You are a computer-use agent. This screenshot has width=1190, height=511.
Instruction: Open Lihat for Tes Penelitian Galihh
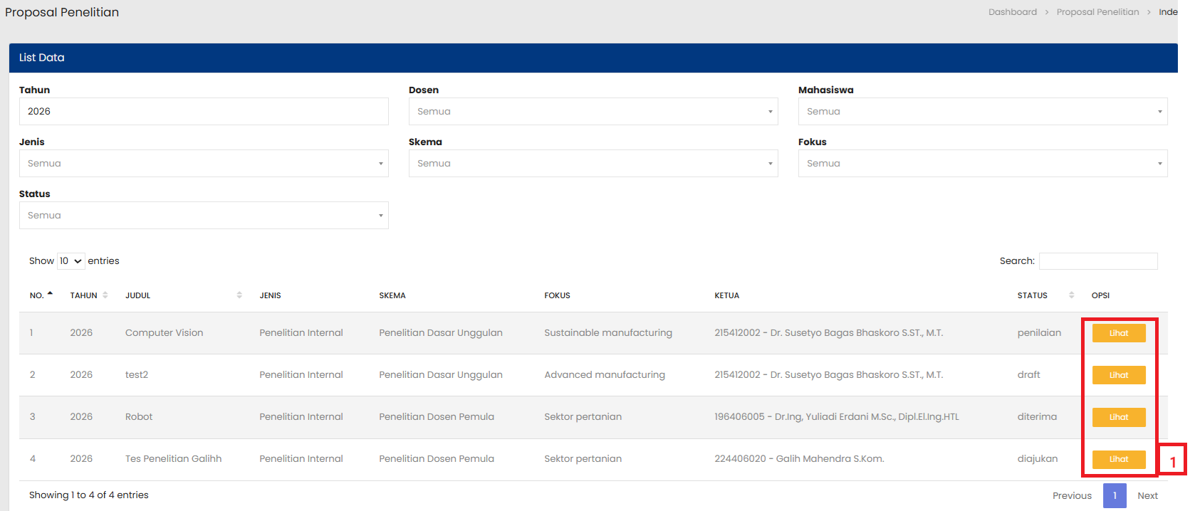(1118, 459)
